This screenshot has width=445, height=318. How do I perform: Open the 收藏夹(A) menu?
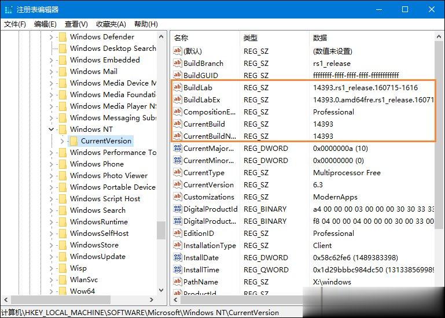pyautogui.click(x=111, y=24)
